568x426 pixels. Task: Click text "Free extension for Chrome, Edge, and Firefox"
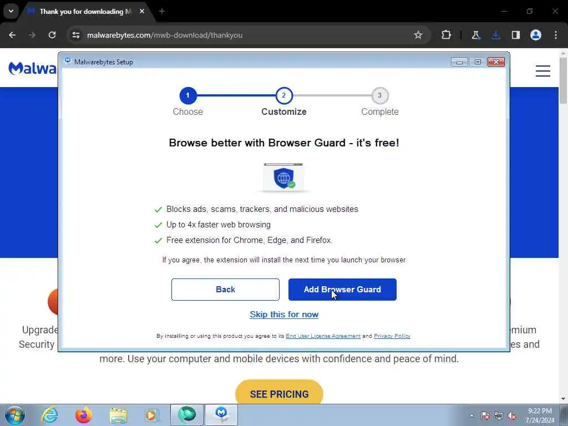(249, 240)
